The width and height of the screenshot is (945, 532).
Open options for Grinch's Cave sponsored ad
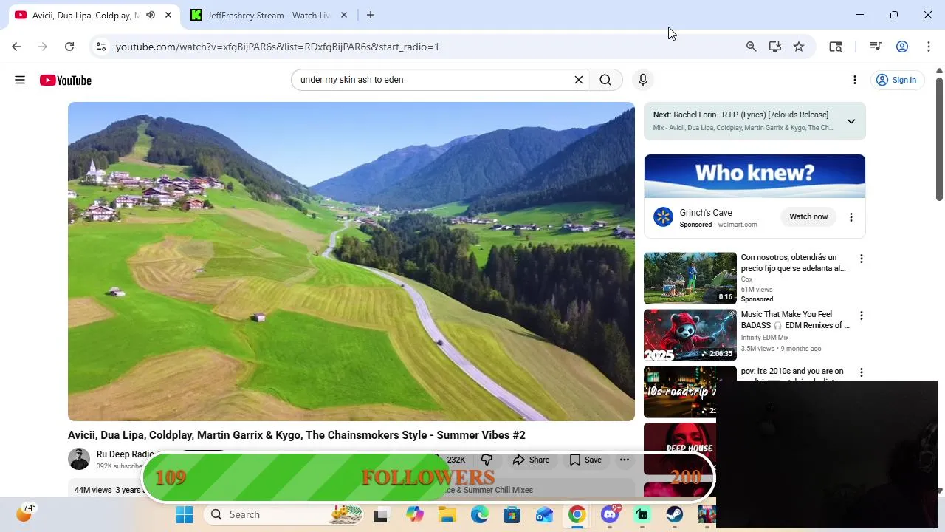[x=851, y=217]
